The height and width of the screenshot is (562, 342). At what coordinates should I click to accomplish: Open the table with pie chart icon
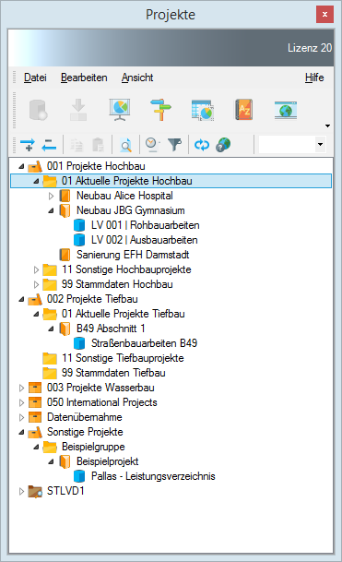tap(203, 110)
